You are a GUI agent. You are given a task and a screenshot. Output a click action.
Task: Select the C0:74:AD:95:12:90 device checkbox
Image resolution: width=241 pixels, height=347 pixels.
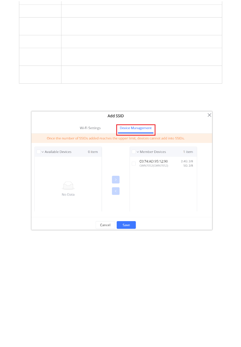pyautogui.click(x=134, y=164)
